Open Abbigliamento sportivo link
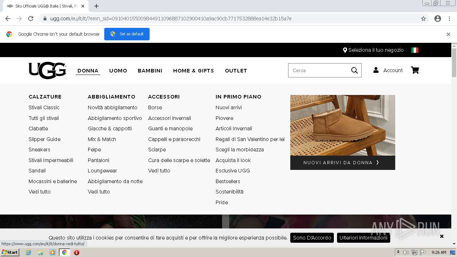Screen dimensions: 457x257 [x=115, y=118]
